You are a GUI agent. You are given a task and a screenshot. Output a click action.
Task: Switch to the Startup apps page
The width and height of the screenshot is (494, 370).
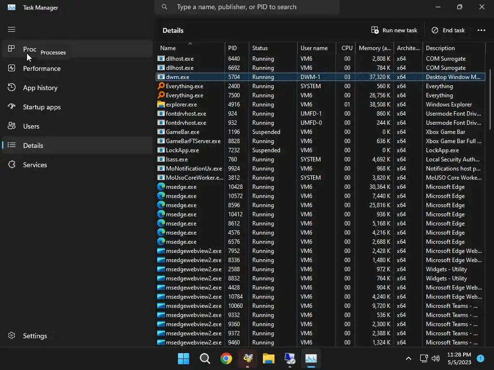pos(77,106)
